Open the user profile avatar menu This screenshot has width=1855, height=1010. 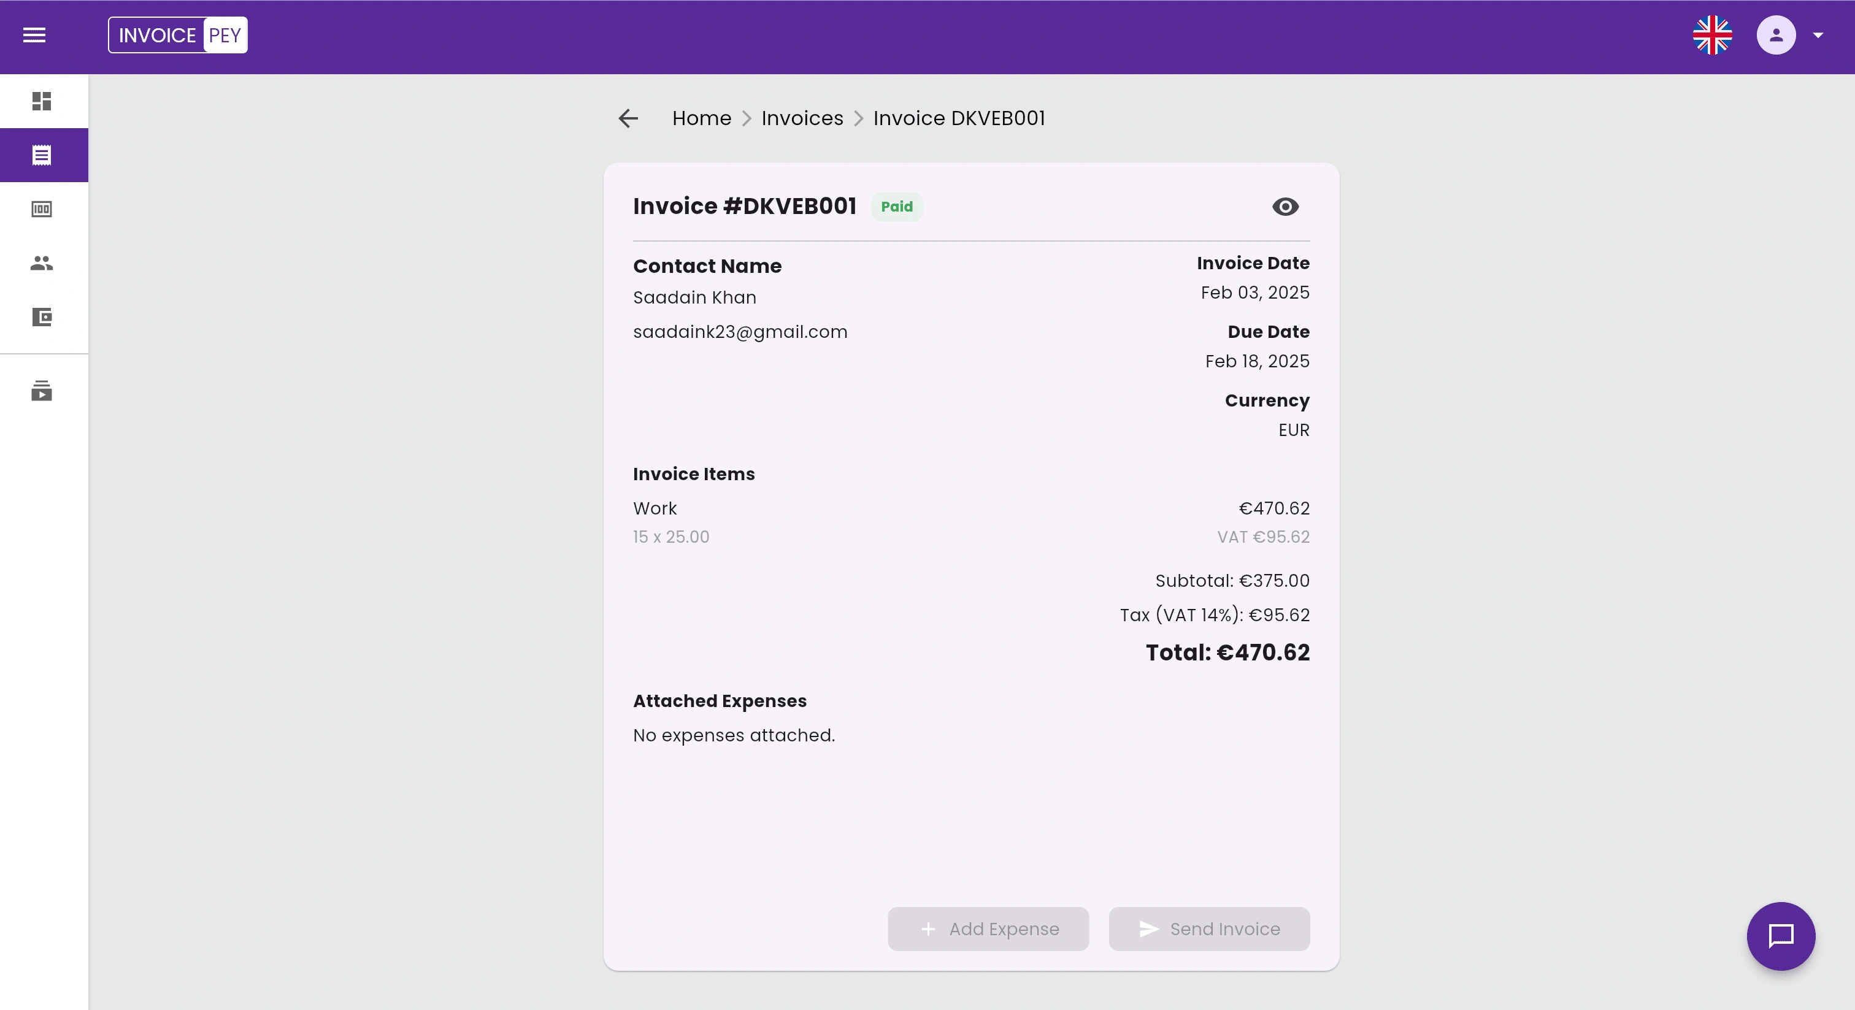(x=1776, y=34)
